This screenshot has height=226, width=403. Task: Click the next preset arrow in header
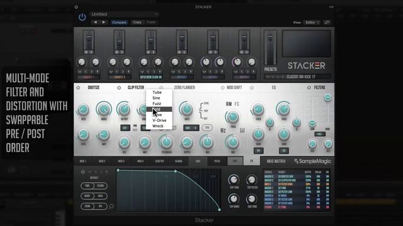(103, 23)
